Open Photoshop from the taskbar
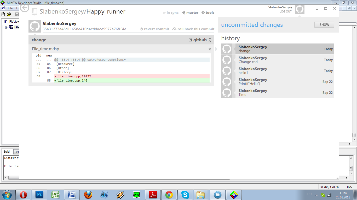Viewport: 357px width, 200px height. click(39, 195)
